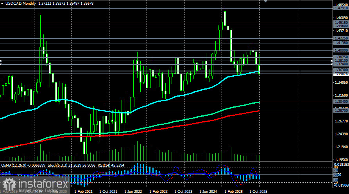
Task: Click the 1 Jun 2022 date label
Action: (x=134, y=192)
